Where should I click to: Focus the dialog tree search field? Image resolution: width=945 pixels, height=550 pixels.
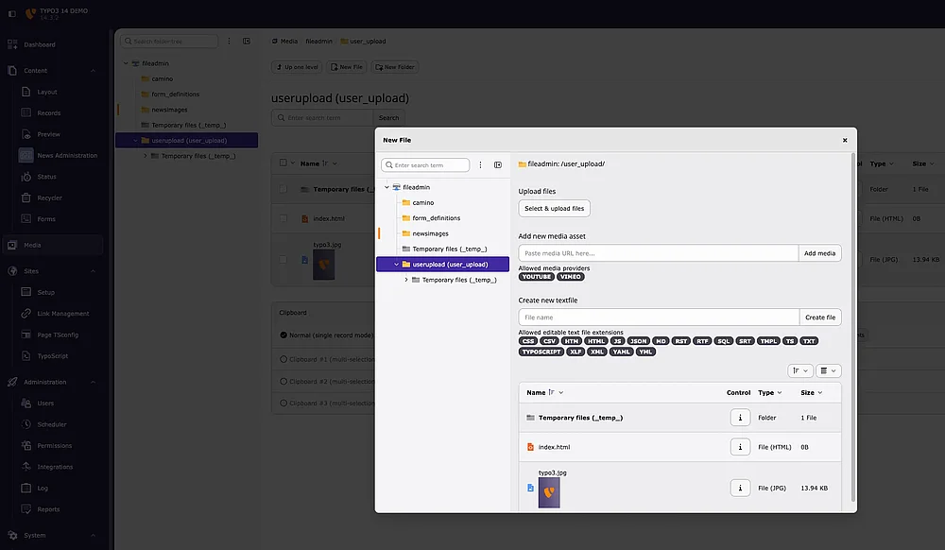pyautogui.click(x=425, y=165)
